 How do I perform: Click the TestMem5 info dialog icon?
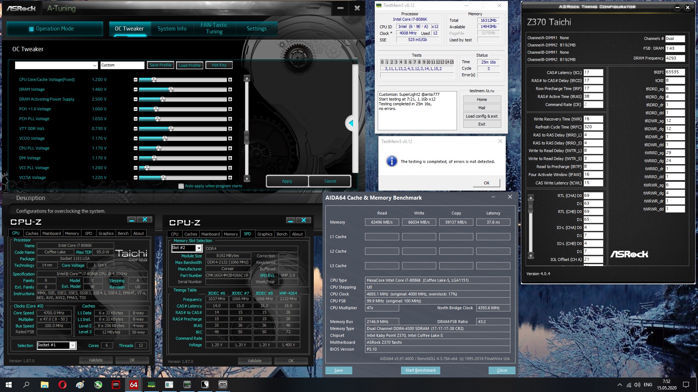[392, 161]
